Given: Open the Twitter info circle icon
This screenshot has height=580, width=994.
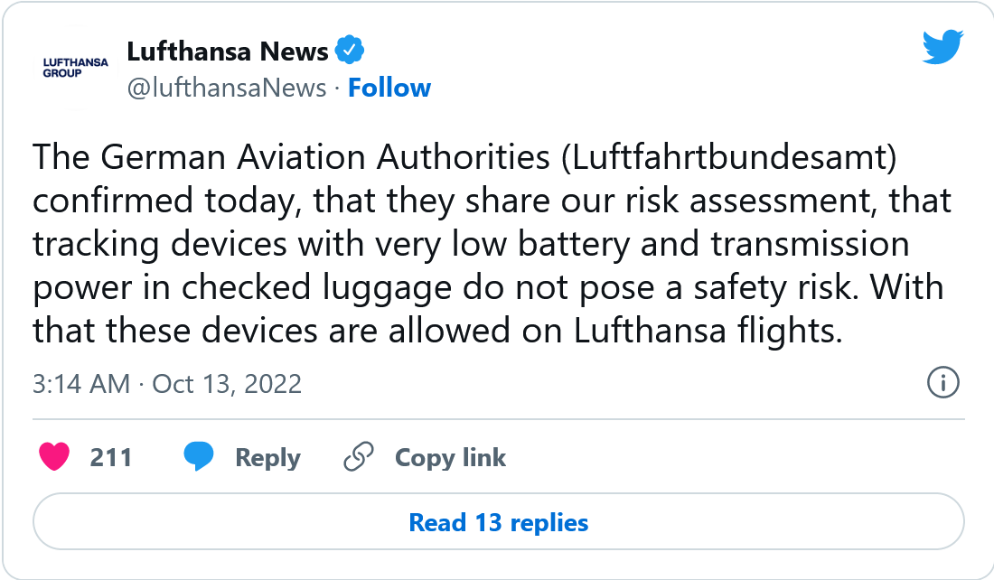Looking at the screenshot, I should coord(942,384).
